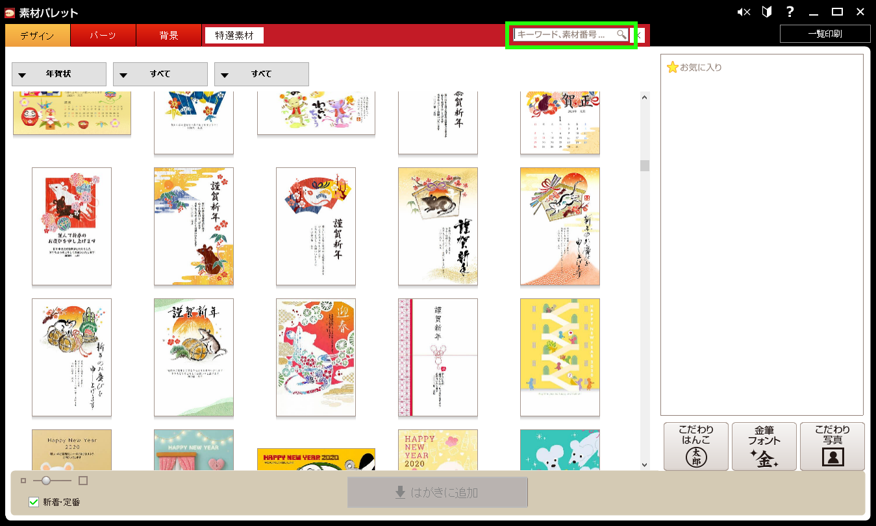Click small thumbnail size icon
The height and width of the screenshot is (526, 876).
tap(24, 481)
